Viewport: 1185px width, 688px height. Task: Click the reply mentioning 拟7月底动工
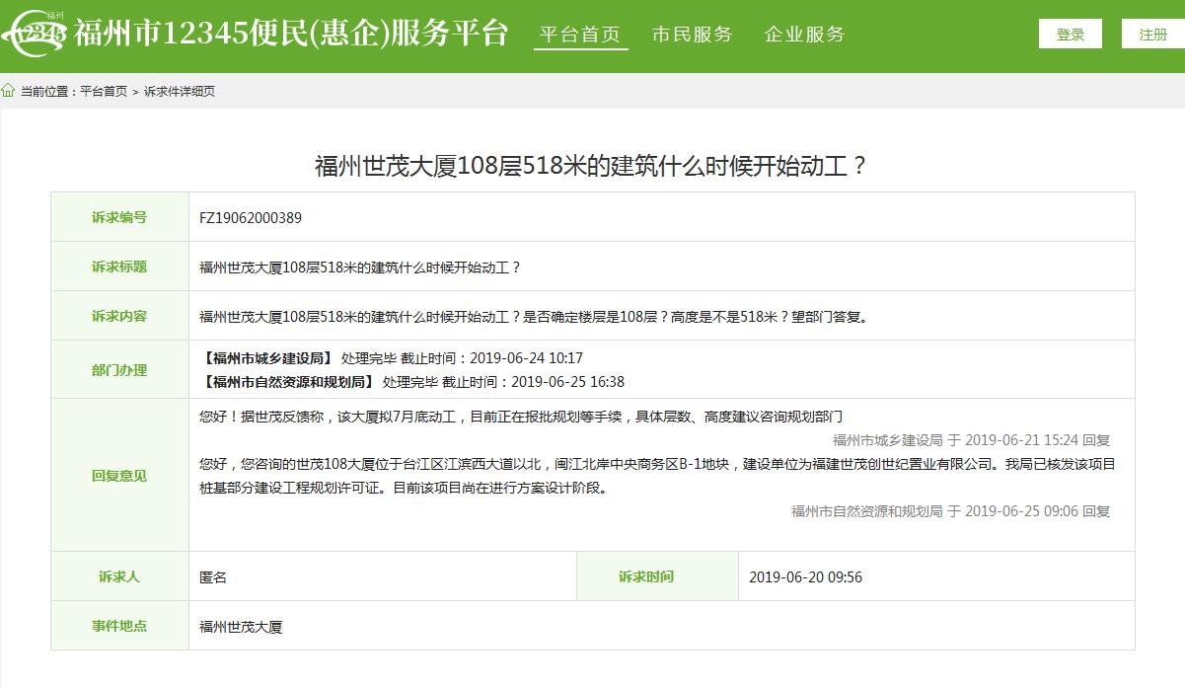click(x=521, y=418)
